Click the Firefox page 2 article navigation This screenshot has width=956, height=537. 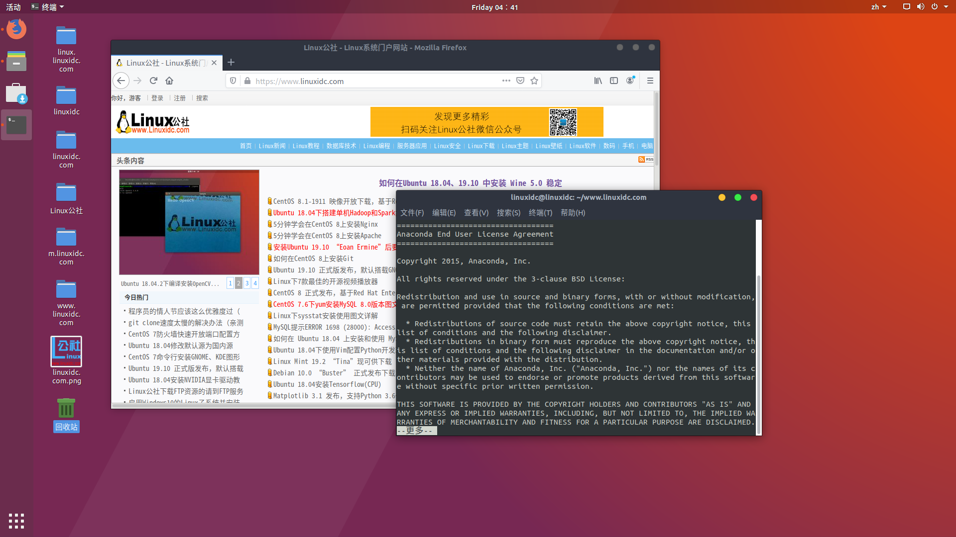point(238,283)
